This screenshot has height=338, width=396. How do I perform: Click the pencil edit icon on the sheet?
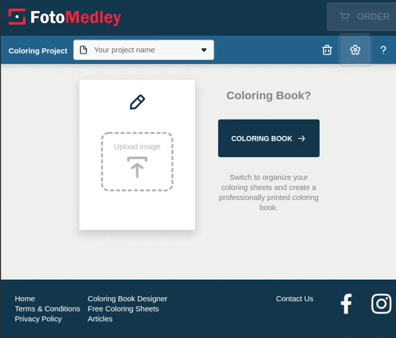[x=137, y=102]
